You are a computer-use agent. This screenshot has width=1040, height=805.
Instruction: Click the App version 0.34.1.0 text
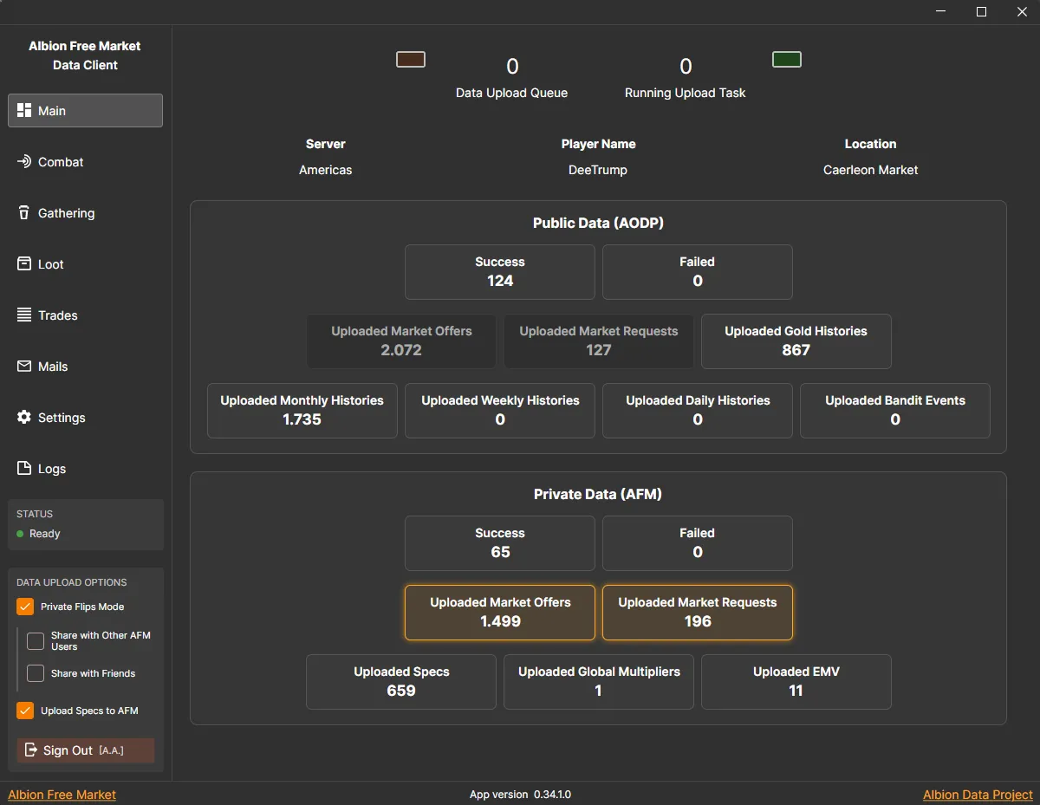coord(520,795)
